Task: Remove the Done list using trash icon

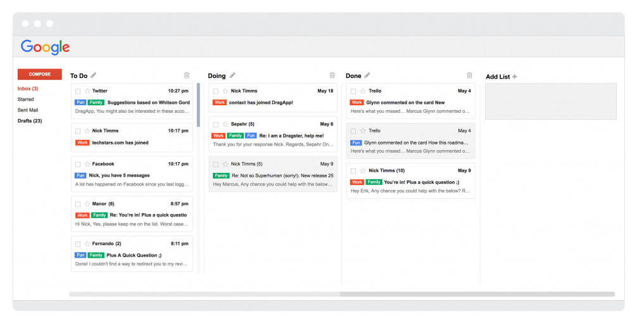Action: (x=469, y=75)
